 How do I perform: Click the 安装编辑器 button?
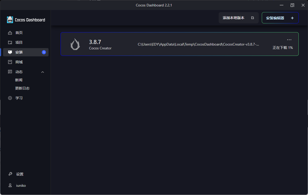pos(280,18)
